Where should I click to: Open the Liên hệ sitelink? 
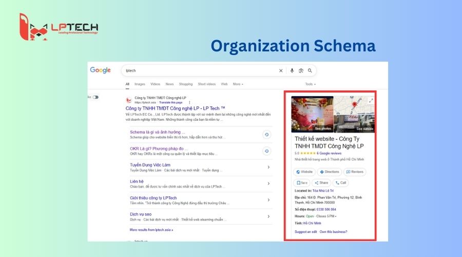pyautogui.click(x=137, y=181)
